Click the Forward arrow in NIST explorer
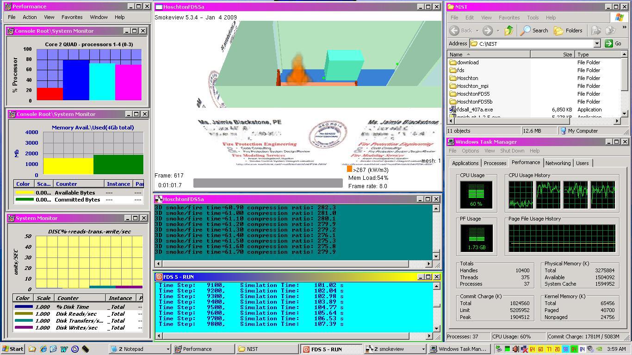The height and width of the screenshot is (355, 632). 487,31
